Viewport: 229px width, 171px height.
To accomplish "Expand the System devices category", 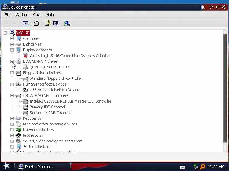I will click(12, 147).
